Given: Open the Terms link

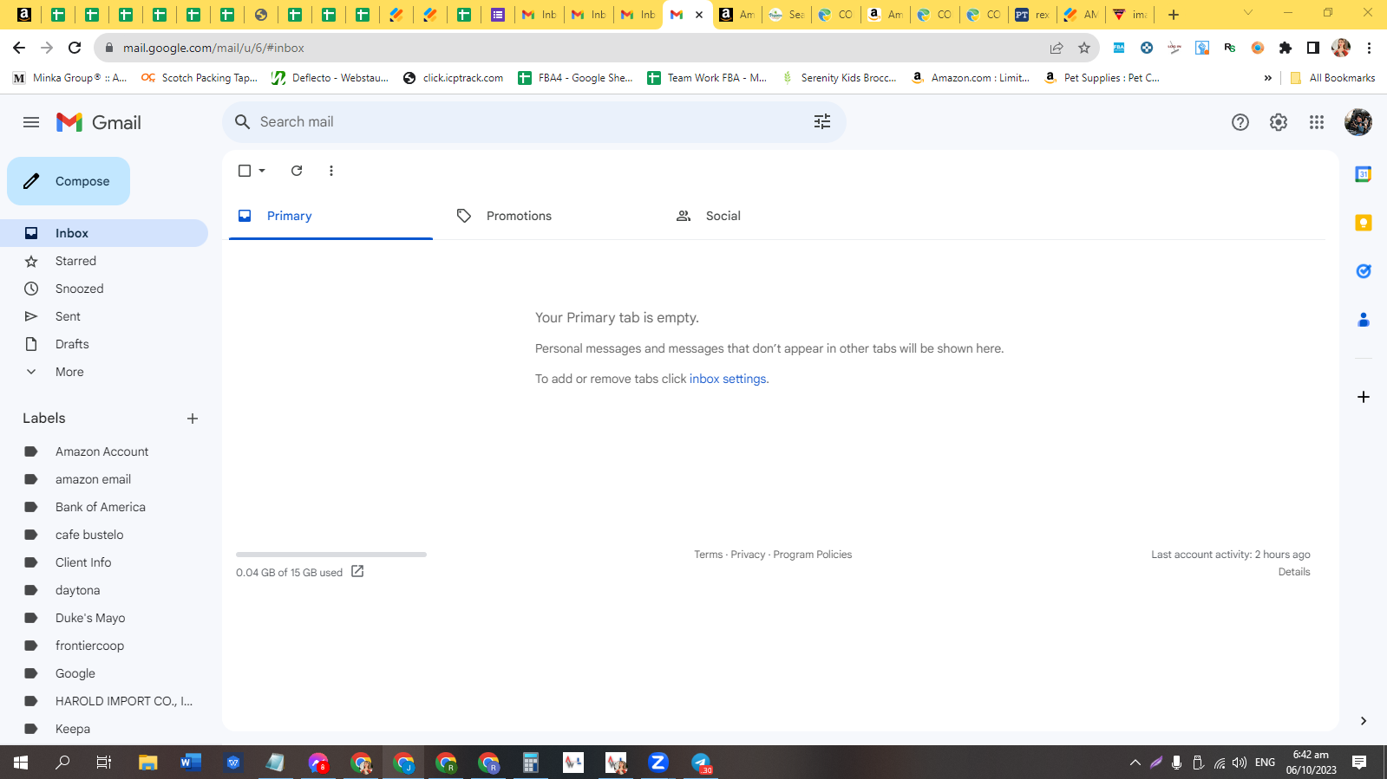Looking at the screenshot, I should coord(708,555).
